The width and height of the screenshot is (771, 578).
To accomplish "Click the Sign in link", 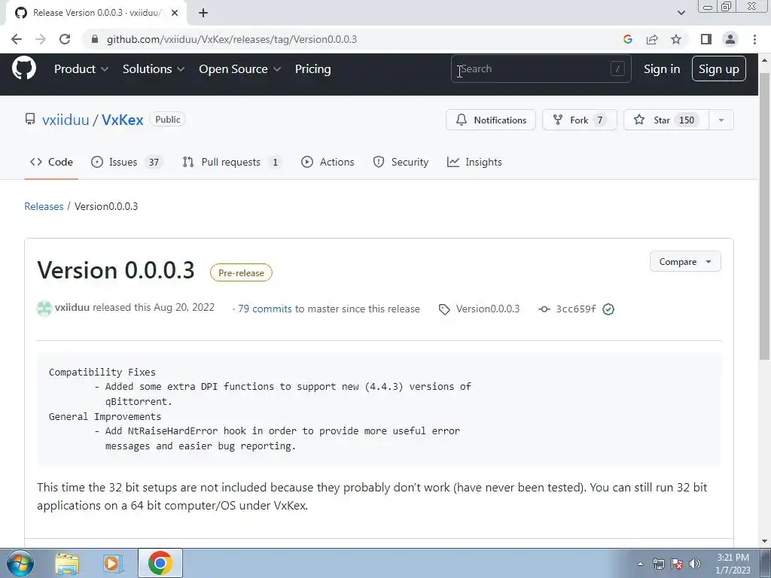I will 662,68.
